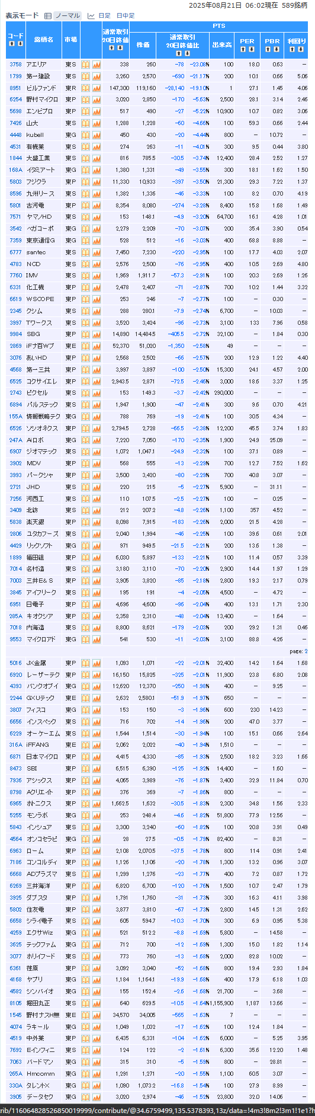
Task: Open book info icon for santec
Action: coord(85,252)
